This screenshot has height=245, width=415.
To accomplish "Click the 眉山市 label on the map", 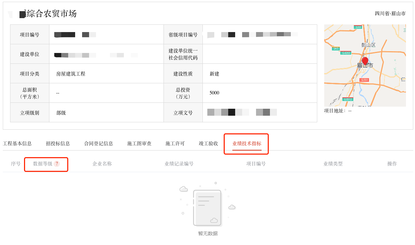I will click(x=365, y=65).
